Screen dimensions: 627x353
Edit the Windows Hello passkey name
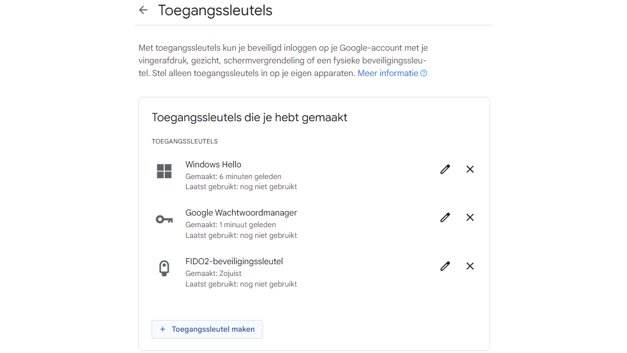point(445,169)
